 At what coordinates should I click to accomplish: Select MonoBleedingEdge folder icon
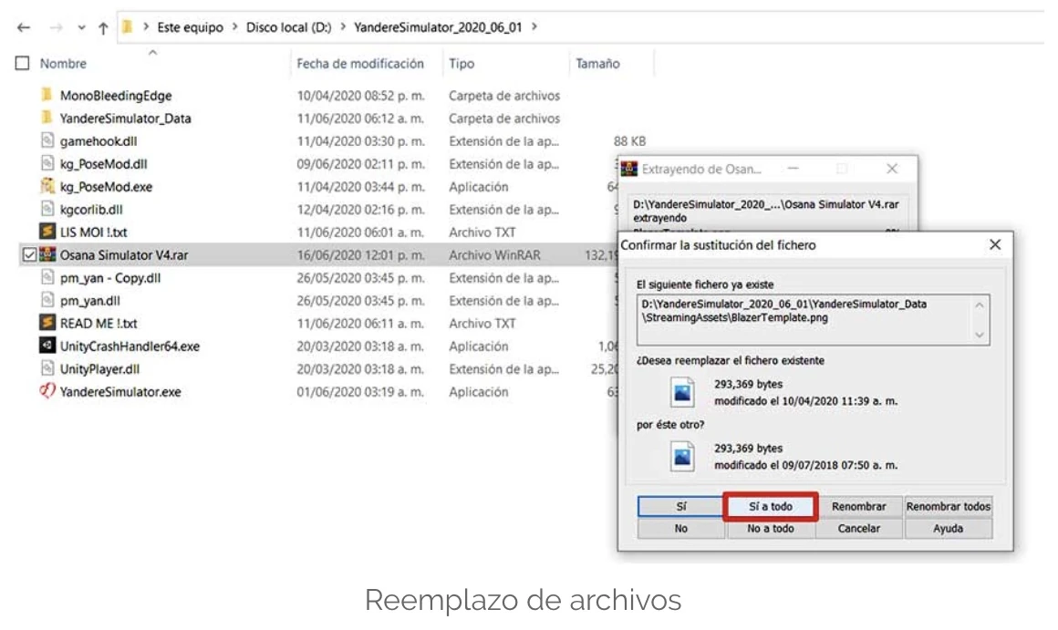47,95
